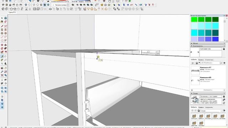Image resolution: width=228 pixels, height=128 pixels.
Task: Click Update Style refresh icon in Styles panel
Action: pos(224,103)
